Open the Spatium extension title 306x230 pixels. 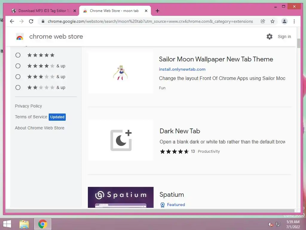click(x=172, y=195)
